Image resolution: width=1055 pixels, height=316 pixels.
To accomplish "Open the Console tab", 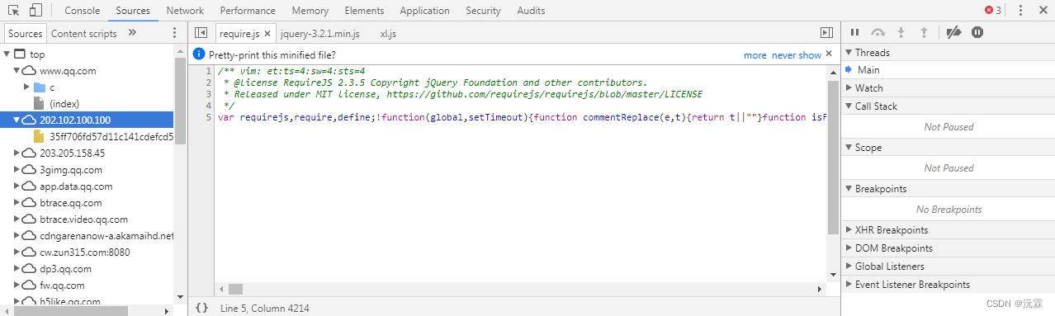I will (83, 11).
